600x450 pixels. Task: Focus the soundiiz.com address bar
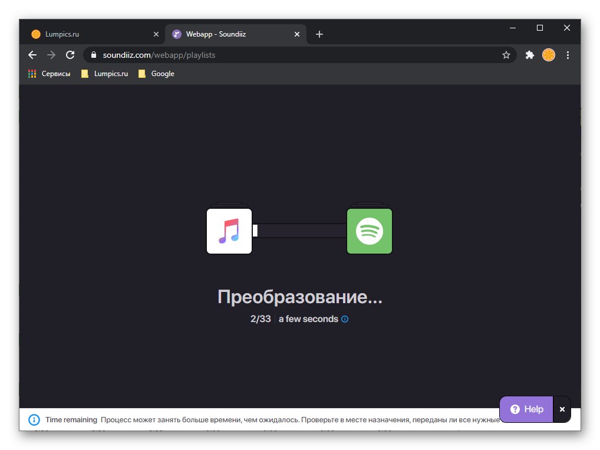299,55
